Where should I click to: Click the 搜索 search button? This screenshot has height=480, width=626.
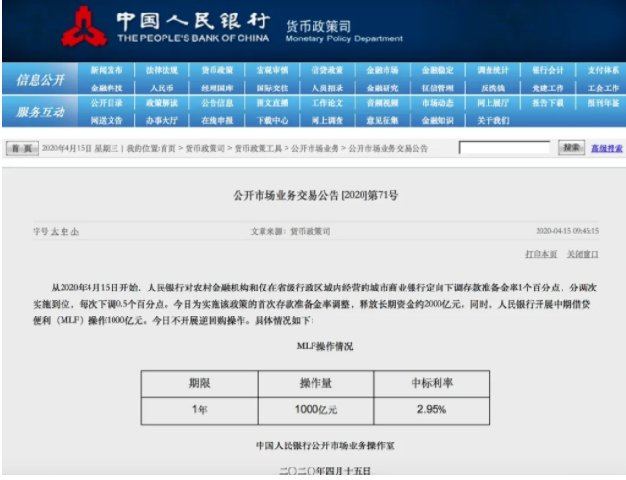tap(571, 148)
